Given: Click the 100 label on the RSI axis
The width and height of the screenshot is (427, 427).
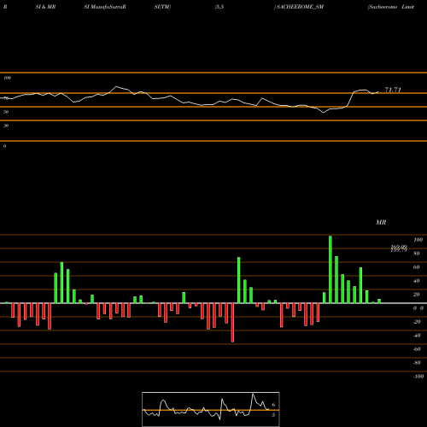Looking at the screenshot, I should tap(7, 78).
